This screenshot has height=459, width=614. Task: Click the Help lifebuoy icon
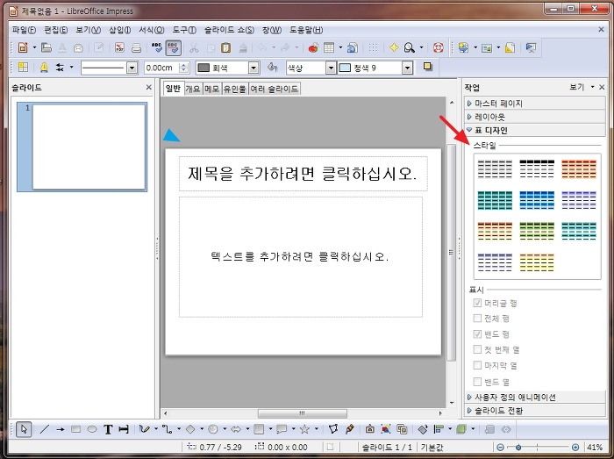[x=439, y=47]
